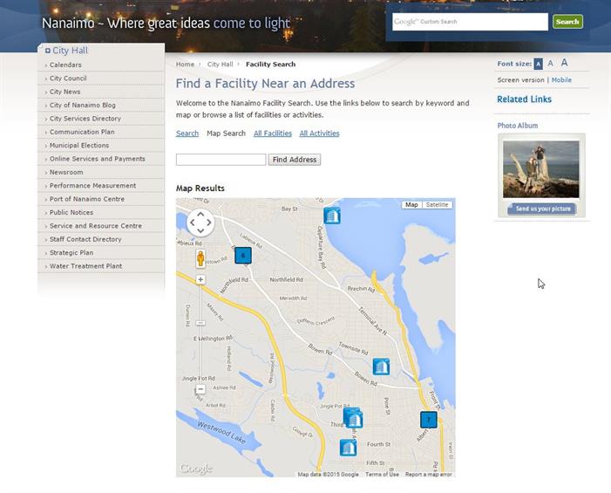
Task: Select the large font size A
Action: point(564,63)
